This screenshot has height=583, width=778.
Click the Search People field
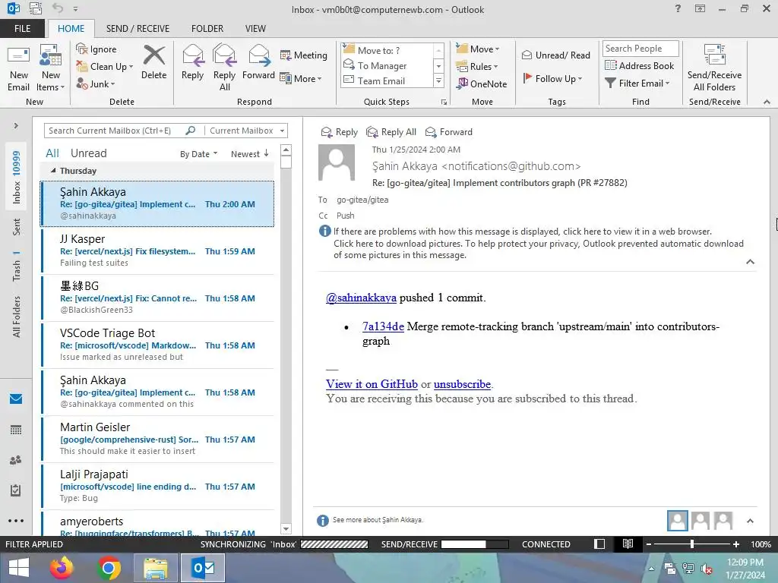[x=640, y=49]
